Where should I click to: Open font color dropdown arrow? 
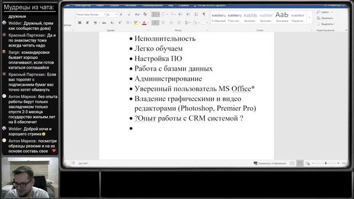[x=148, y=23]
